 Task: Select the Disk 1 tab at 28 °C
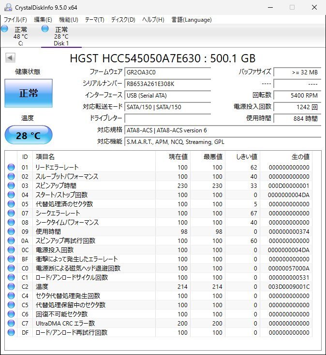coord(61,36)
